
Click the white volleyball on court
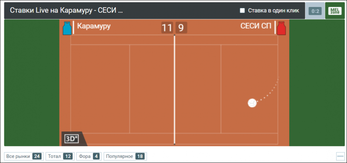[252, 103]
